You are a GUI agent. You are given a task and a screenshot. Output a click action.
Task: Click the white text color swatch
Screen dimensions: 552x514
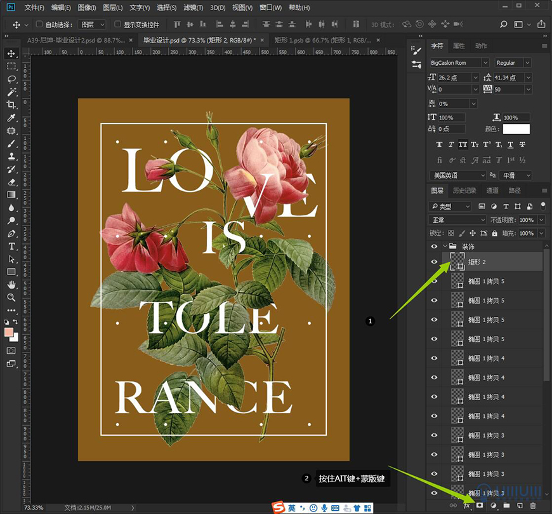coord(516,129)
